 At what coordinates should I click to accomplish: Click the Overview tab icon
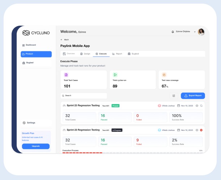coord(64,54)
